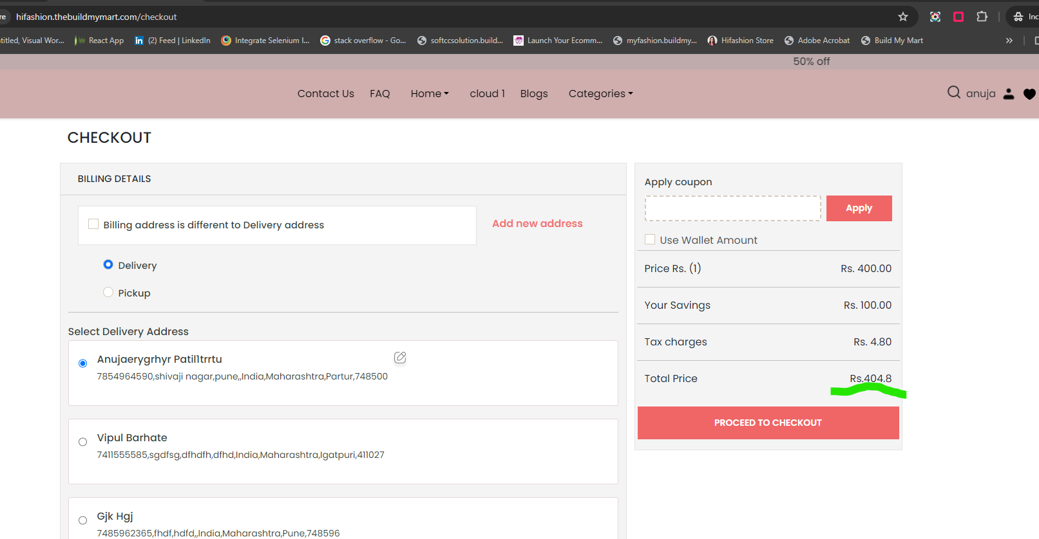Open the cloud 1 menu item
The image size is (1039, 539).
(x=488, y=93)
